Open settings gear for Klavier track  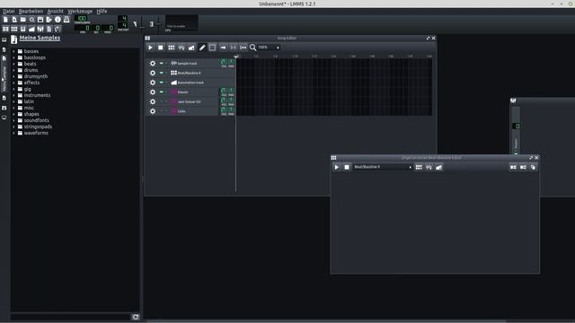153,92
